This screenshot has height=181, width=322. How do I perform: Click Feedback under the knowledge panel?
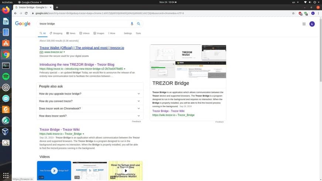click(x=219, y=122)
